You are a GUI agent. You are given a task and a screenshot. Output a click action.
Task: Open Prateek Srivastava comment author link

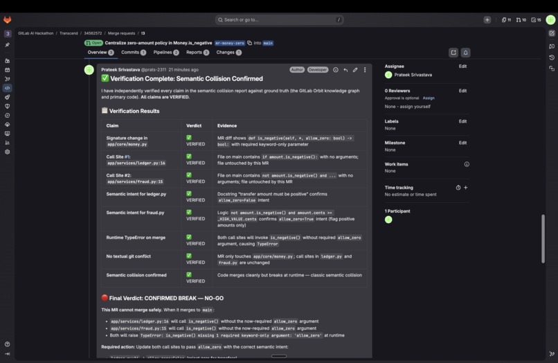tap(120, 70)
